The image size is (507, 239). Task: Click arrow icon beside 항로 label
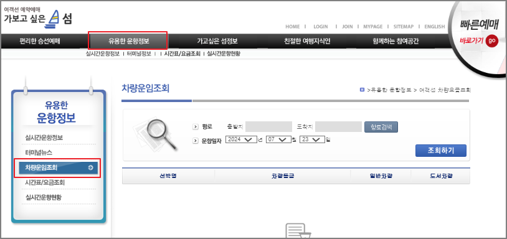[x=195, y=126]
